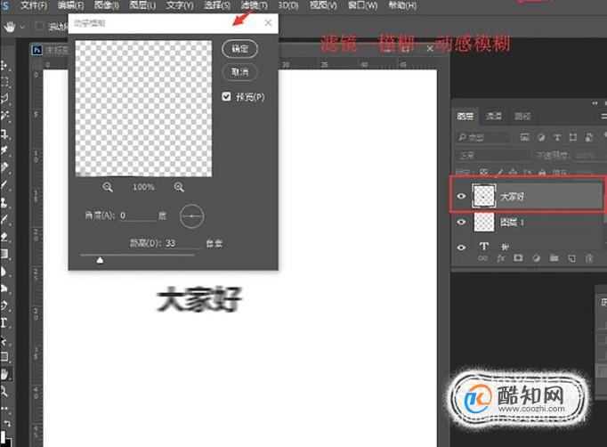The width and height of the screenshot is (607, 447).
Task: Toggle filter for shape layers
Action: (572, 137)
